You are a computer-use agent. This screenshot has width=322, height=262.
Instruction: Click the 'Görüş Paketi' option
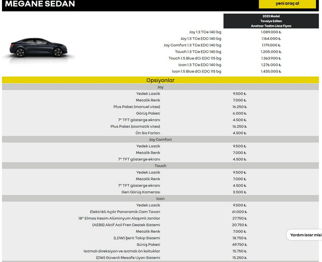tap(148, 113)
